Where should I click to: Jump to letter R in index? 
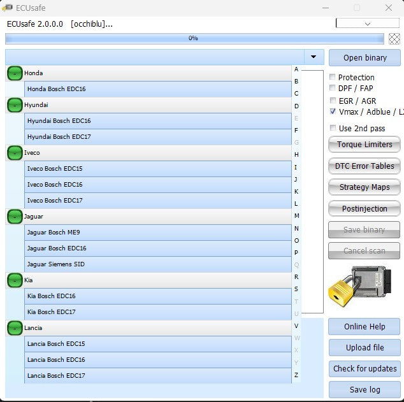pos(296,277)
